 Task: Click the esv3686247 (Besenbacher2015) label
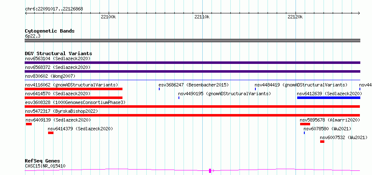point(194,85)
